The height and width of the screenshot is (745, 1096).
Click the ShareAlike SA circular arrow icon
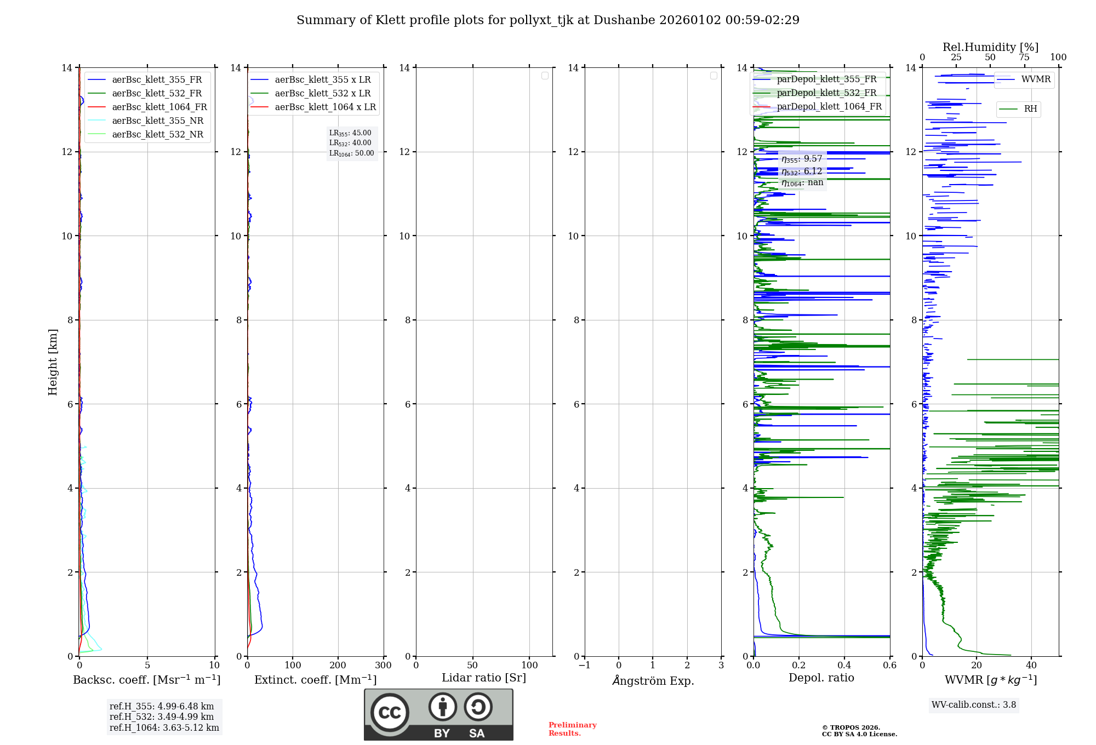coord(478,707)
